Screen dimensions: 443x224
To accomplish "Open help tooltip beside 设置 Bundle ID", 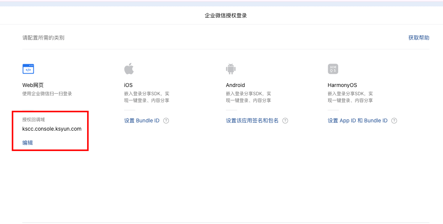I will coord(166,121).
